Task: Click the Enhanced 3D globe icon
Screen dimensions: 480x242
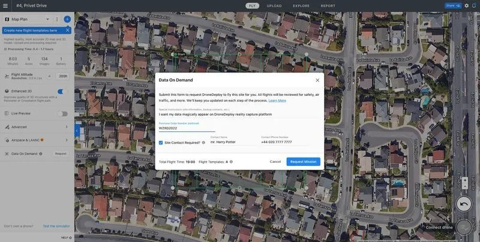Action: click(x=7, y=91)
